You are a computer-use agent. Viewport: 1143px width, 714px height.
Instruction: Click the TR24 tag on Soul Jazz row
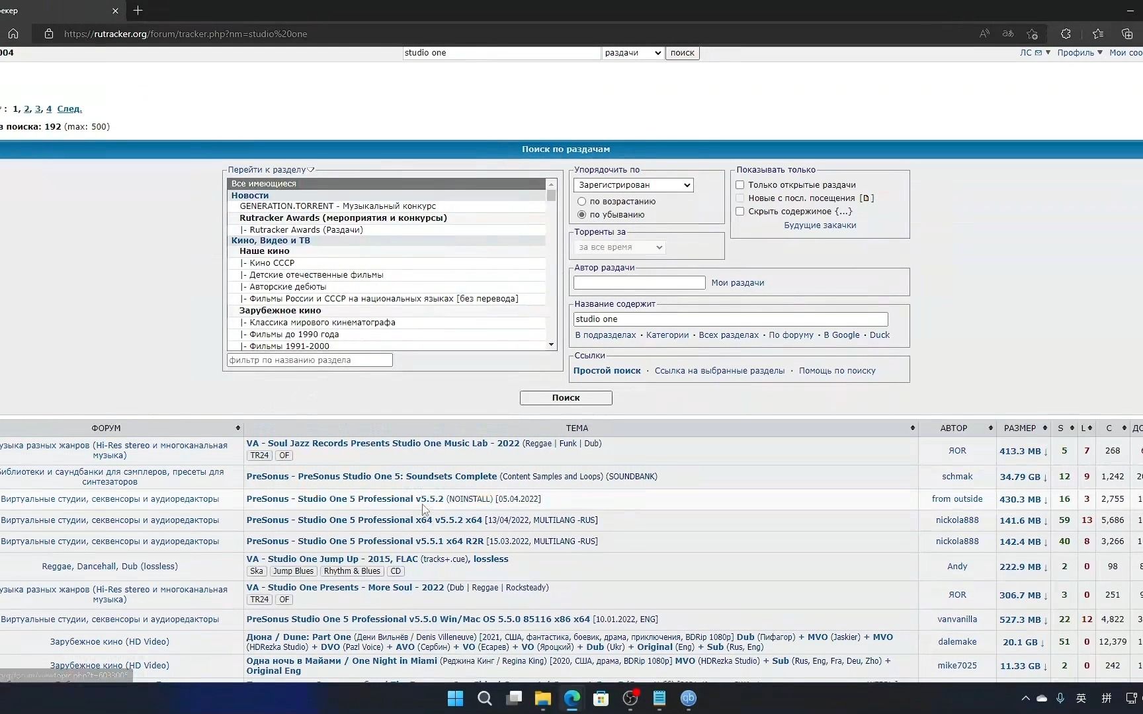(x=259, y=456)
